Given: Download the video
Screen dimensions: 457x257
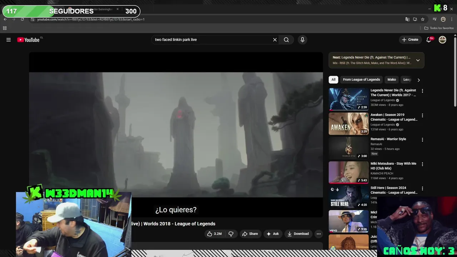Looking at the screenshot, I should click(298, 234).
